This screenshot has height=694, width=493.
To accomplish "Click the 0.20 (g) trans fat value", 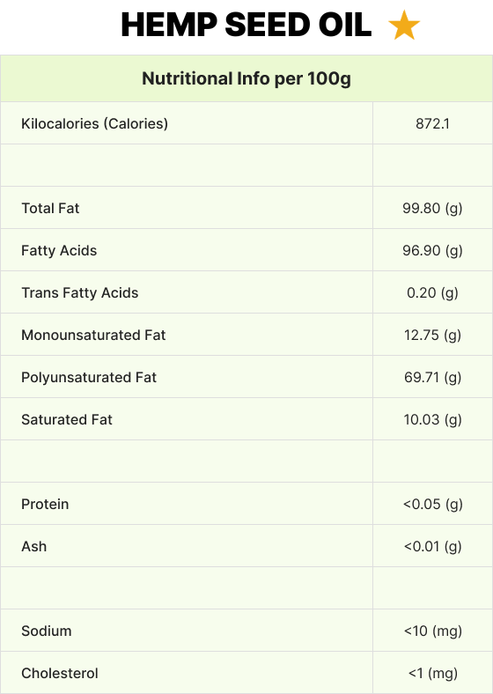I will [x=432, y=293].
